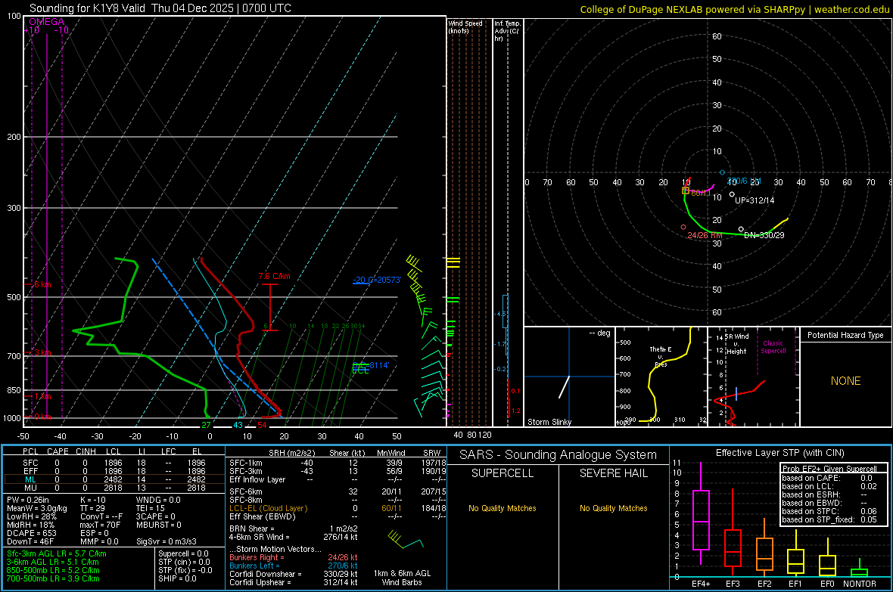Viewport: 893px width, 592px height.
Task: Click the Wind Speed (knots) panel header
Action: (x=465, y=26)
